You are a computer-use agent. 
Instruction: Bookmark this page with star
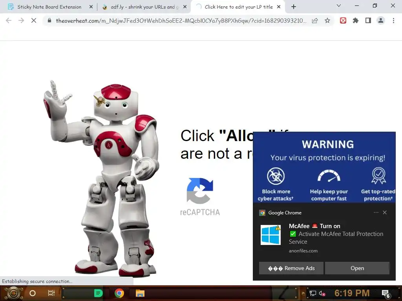pyautogui.click(x=327, y=20)
